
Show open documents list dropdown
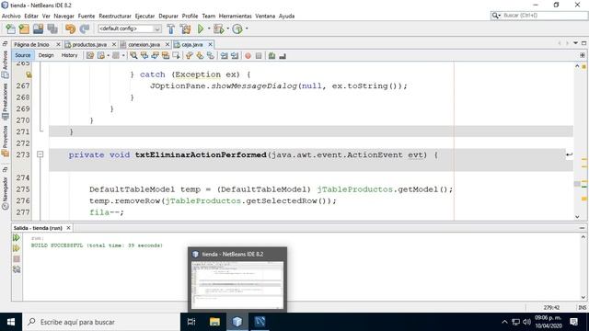pyautogui.click(x=576, y=43)
